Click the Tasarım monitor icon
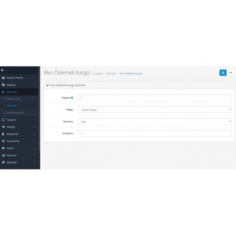This screenshot has height=236, width=236. point(3,120)
